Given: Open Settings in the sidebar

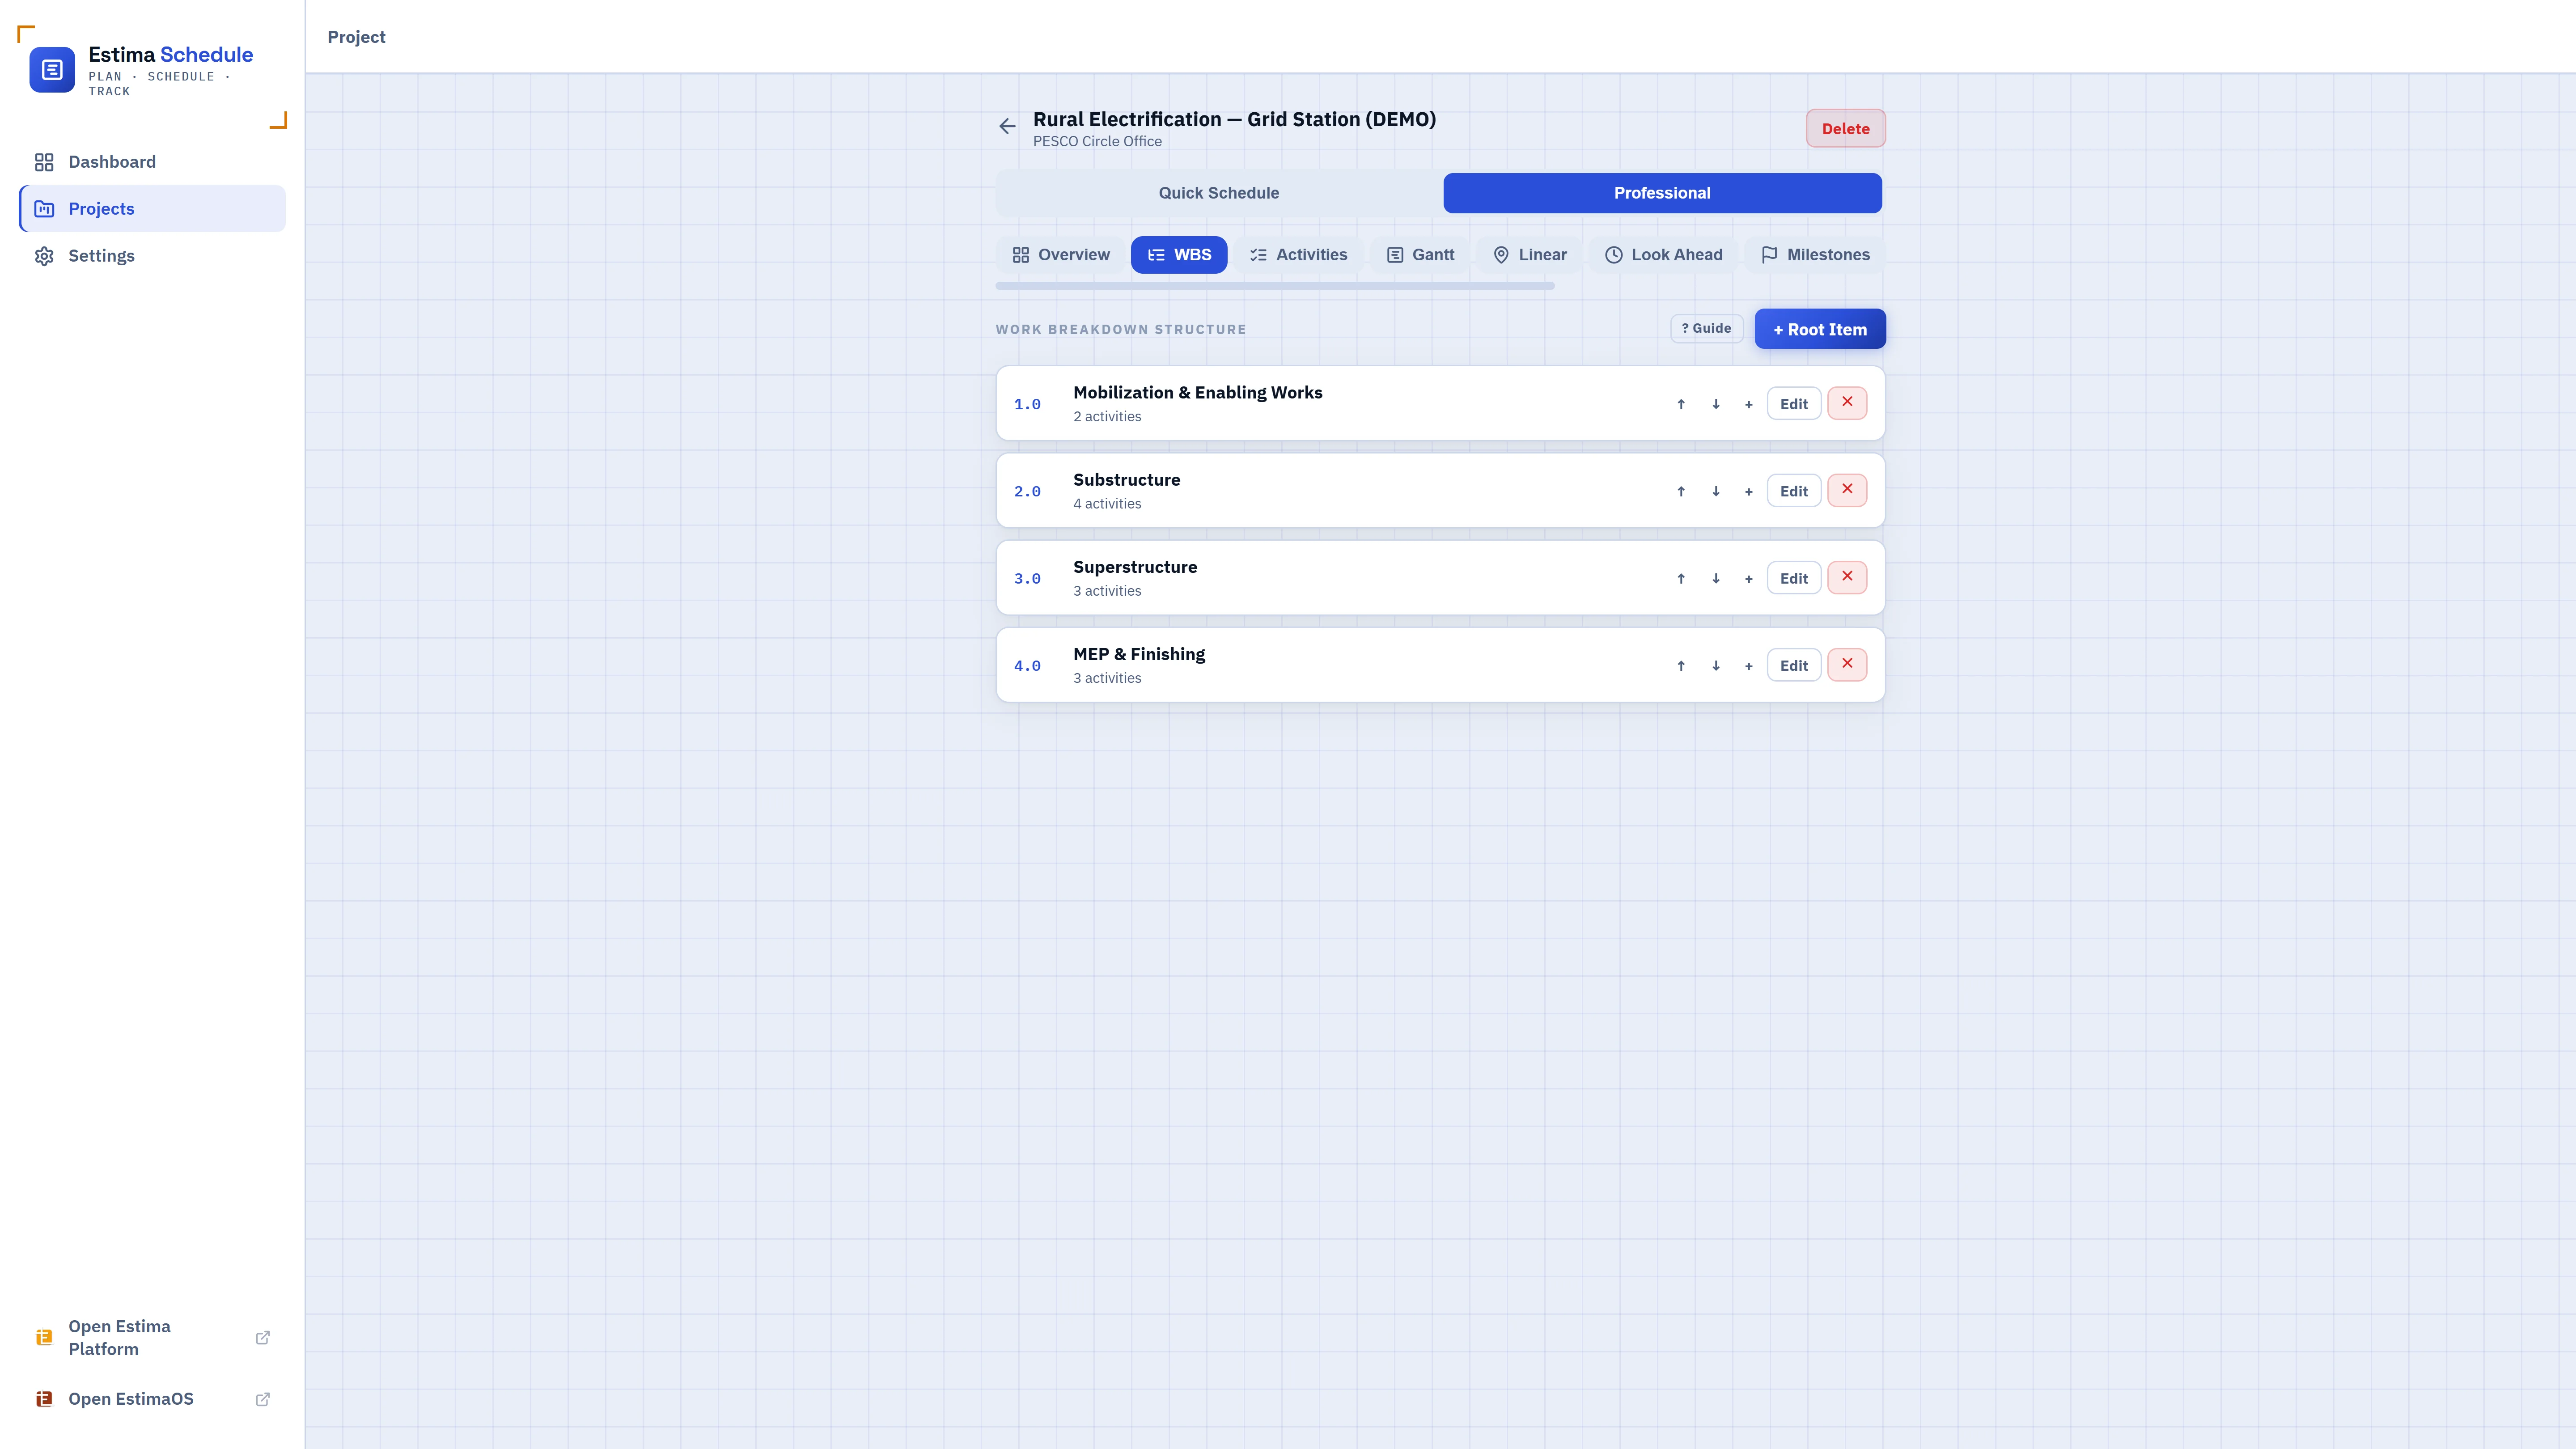Looking at the screenshot, I should 152,256.
